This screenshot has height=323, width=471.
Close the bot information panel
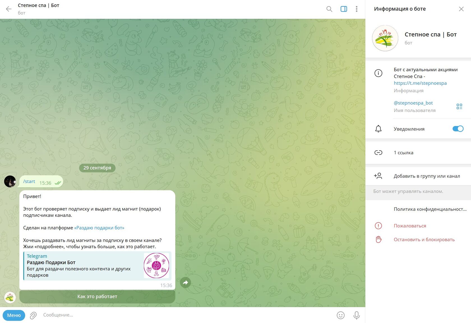[461, 9]
